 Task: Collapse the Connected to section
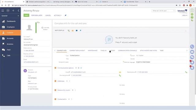[x=55, y=99]
